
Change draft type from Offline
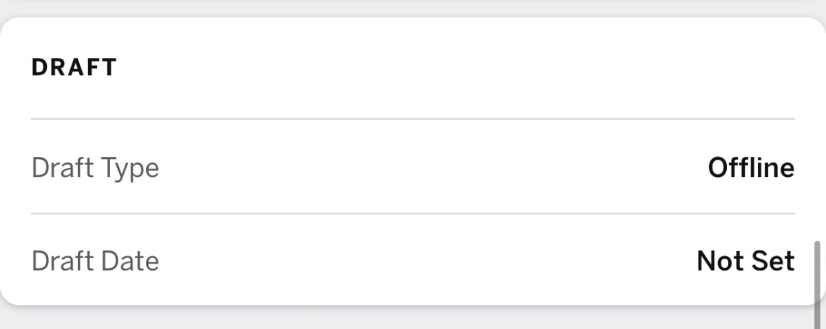[750, 167]
